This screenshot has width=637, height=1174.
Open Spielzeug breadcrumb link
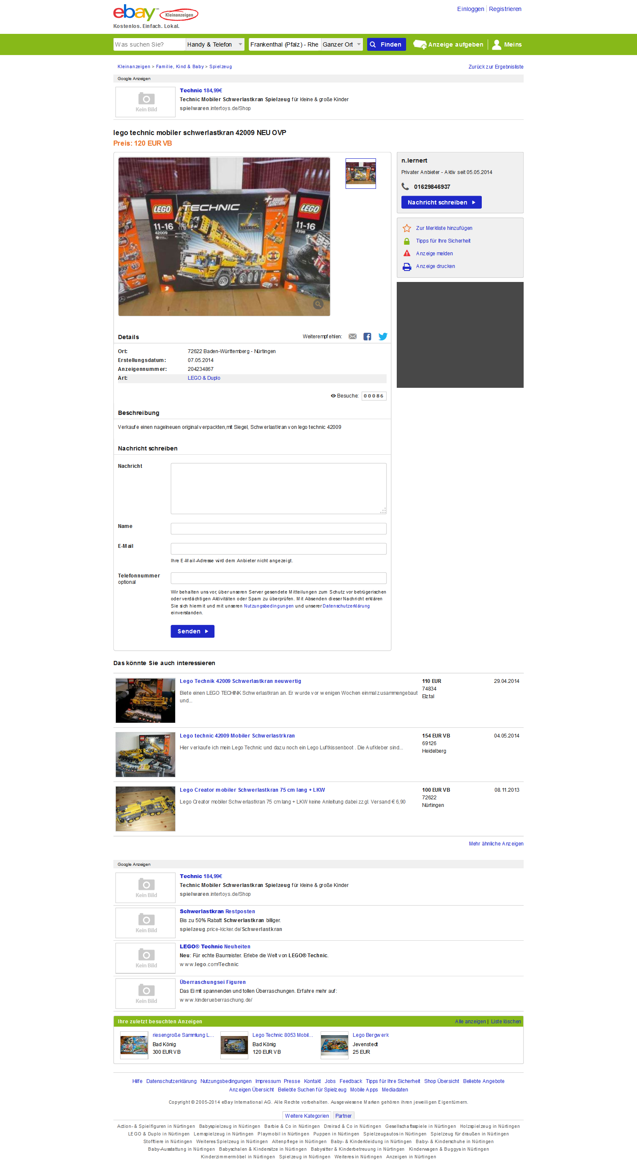tap(220, 66)
